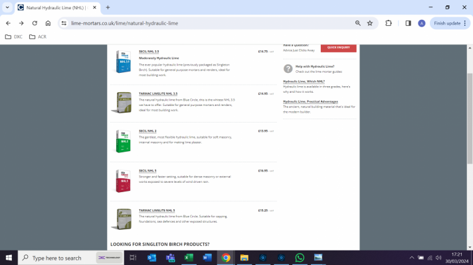
Task: Open the tab search dropdown arrow
Action: [7, 7]
